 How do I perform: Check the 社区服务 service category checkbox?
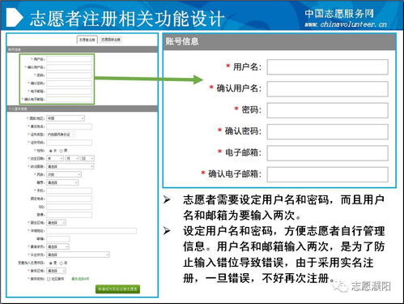click(49, 279)
